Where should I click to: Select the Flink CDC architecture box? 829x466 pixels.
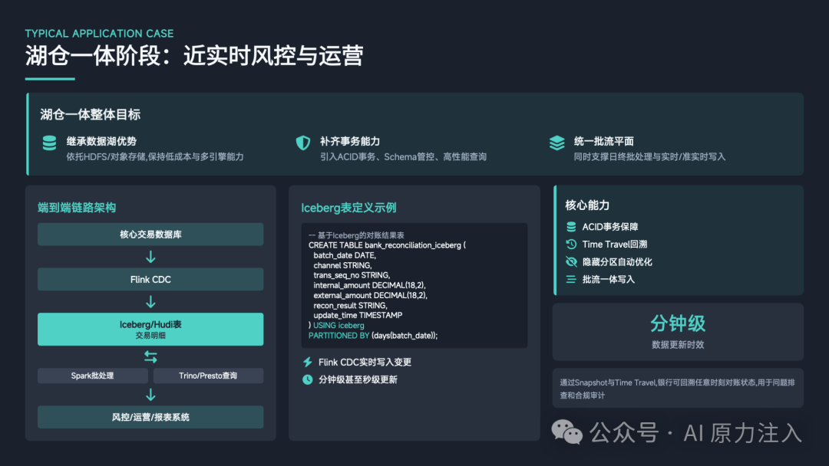[150, 279]
